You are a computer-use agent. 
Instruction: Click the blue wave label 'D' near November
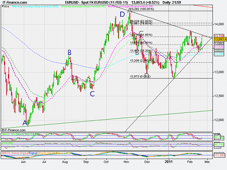pyautogui.click(x=122, y=14)
